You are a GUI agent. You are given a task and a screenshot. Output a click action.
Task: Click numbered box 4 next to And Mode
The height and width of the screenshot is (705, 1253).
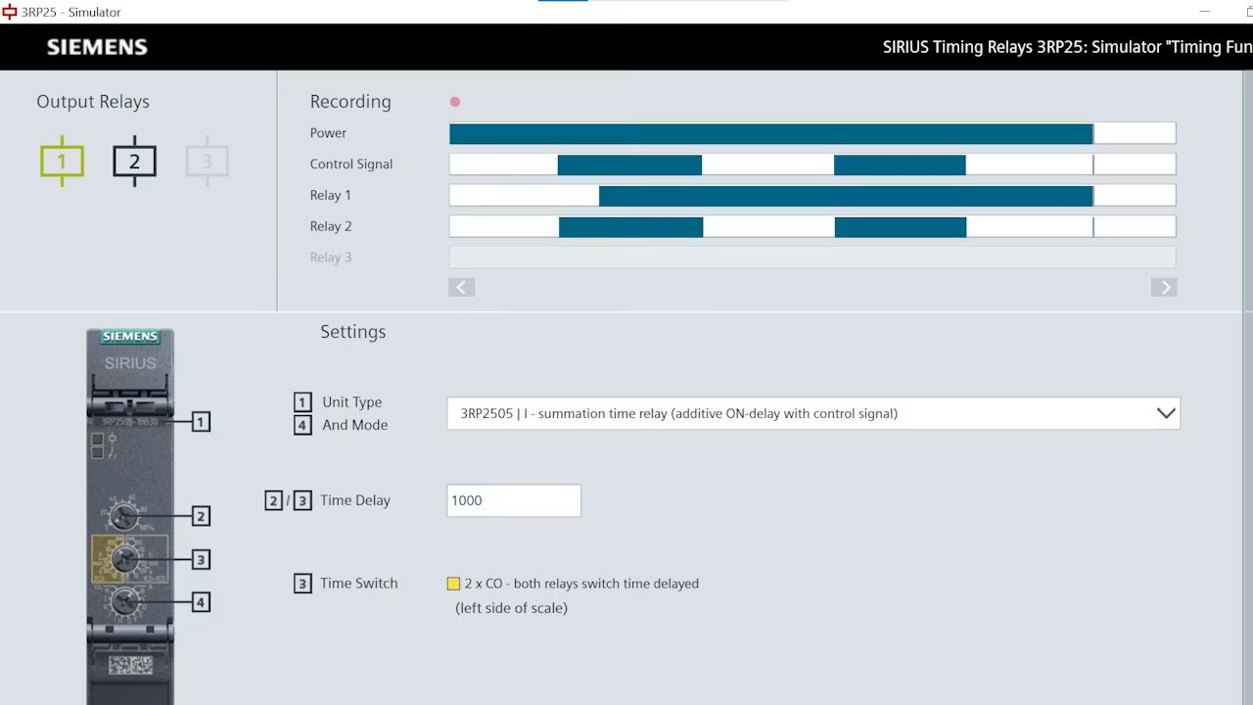pos(302,425)
